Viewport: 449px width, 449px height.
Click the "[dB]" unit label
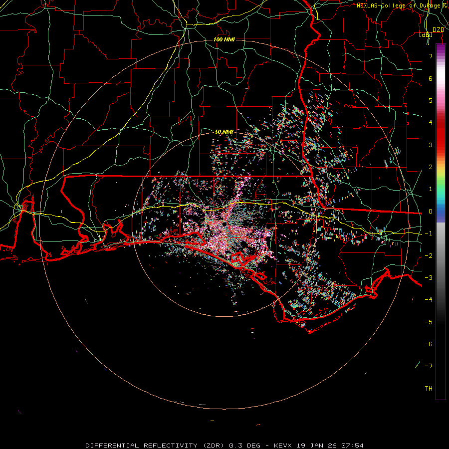click(x=426, y=35)
